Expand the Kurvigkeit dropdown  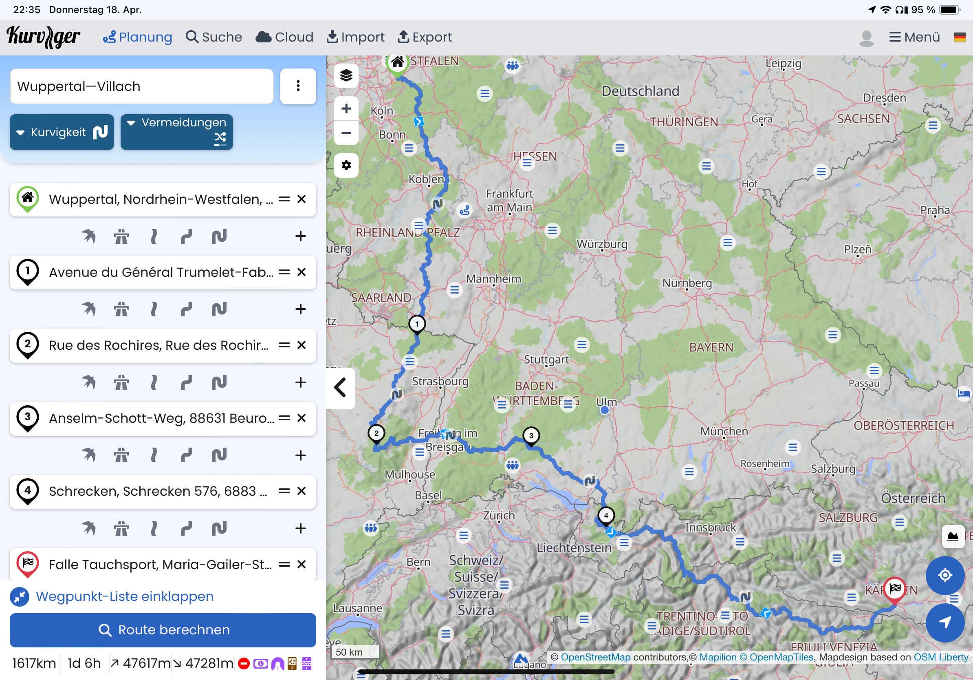pyautogui.click(x=62, y=132)
